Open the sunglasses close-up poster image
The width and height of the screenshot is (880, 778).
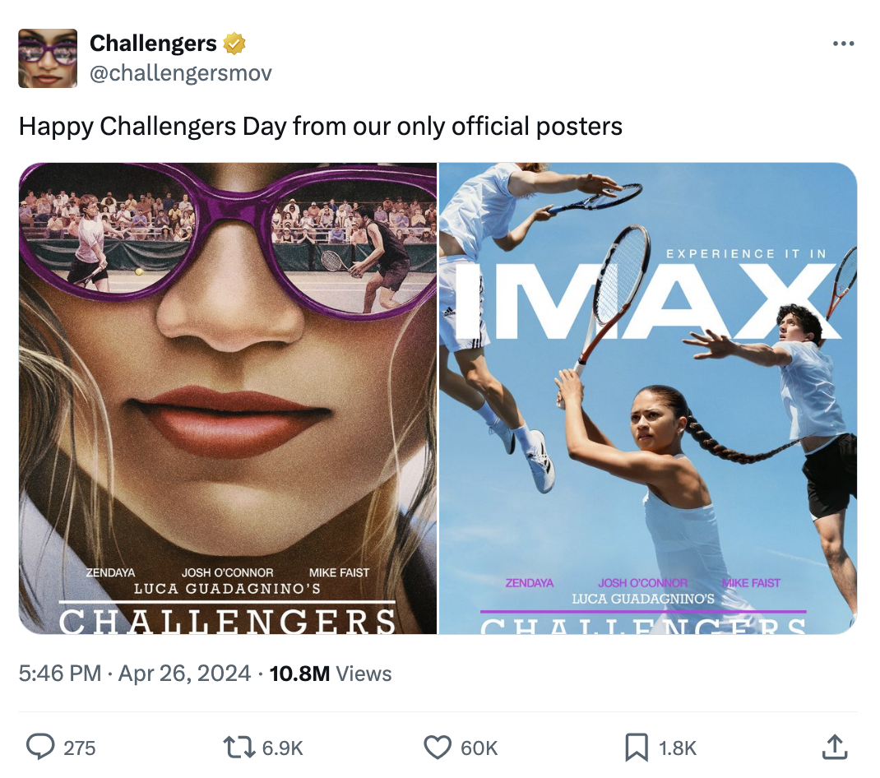tap(228, 399)
